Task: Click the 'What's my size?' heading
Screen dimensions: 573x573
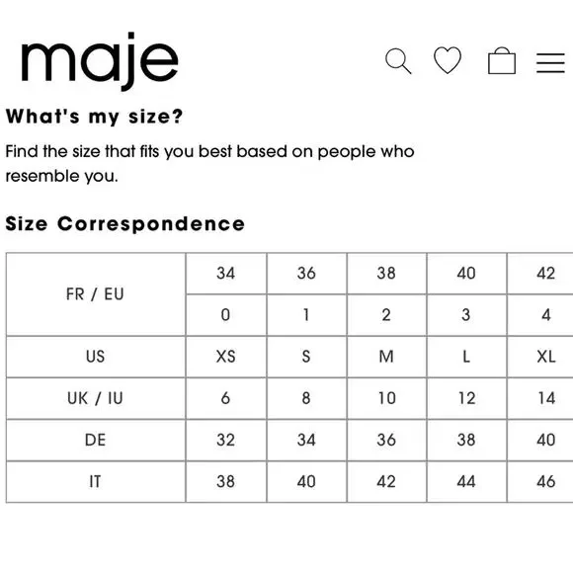Action: 94,117
